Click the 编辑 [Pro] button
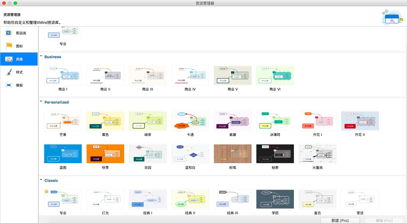 (384, 220)
